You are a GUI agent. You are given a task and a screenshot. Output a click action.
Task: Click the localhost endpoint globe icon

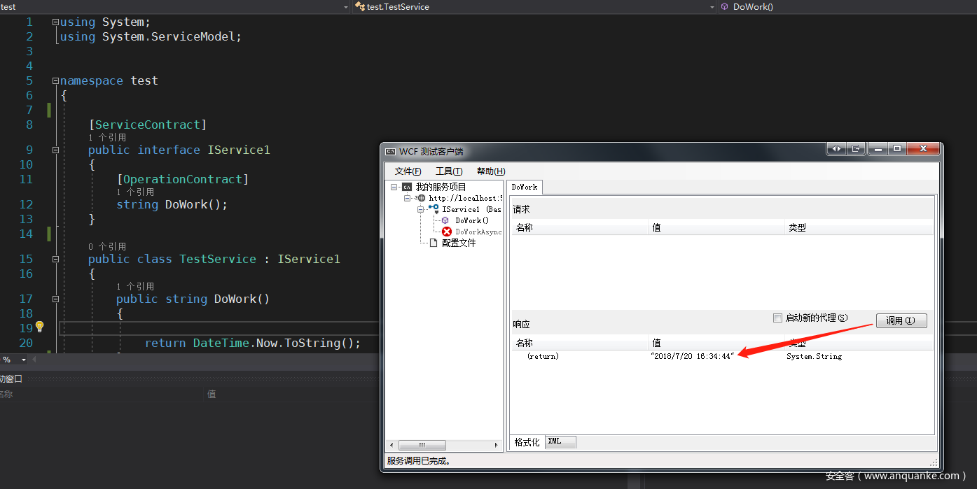[421, 198]
